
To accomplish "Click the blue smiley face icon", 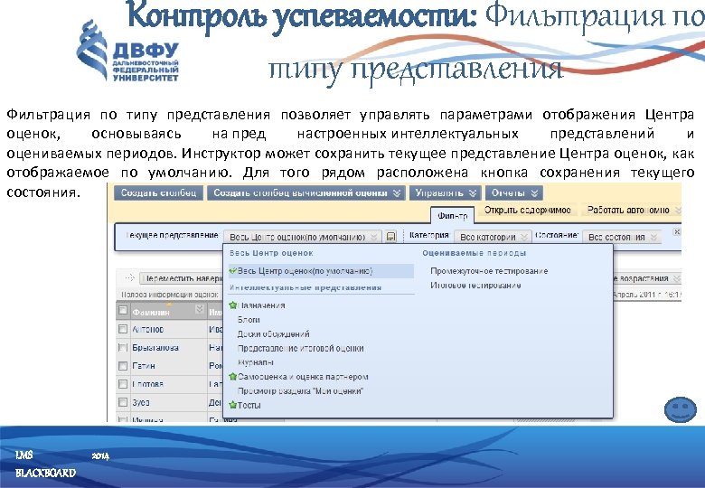I will point(680,409).
